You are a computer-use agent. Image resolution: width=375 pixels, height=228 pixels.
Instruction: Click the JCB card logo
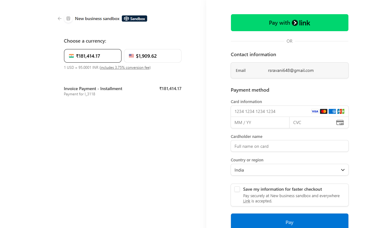tap(341, 111)
